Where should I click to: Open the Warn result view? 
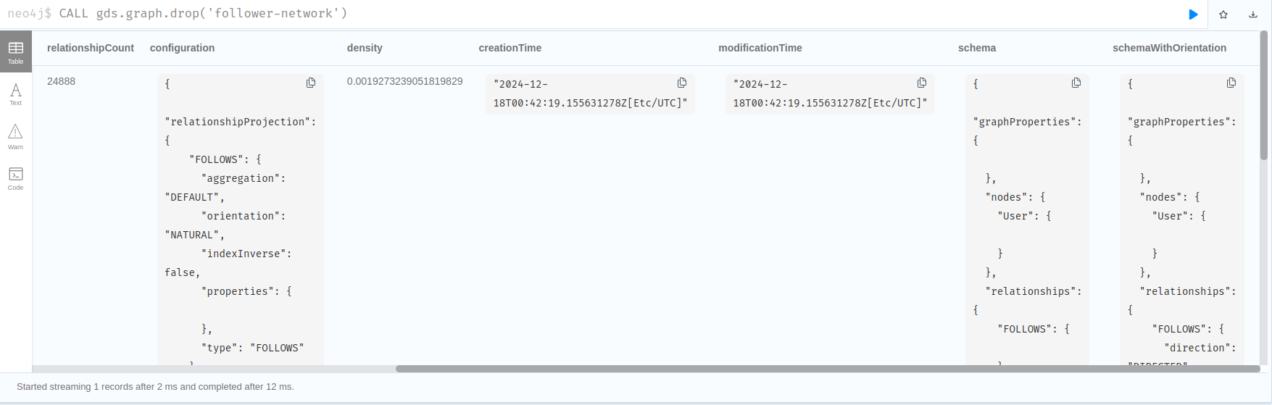coord(16,136)
